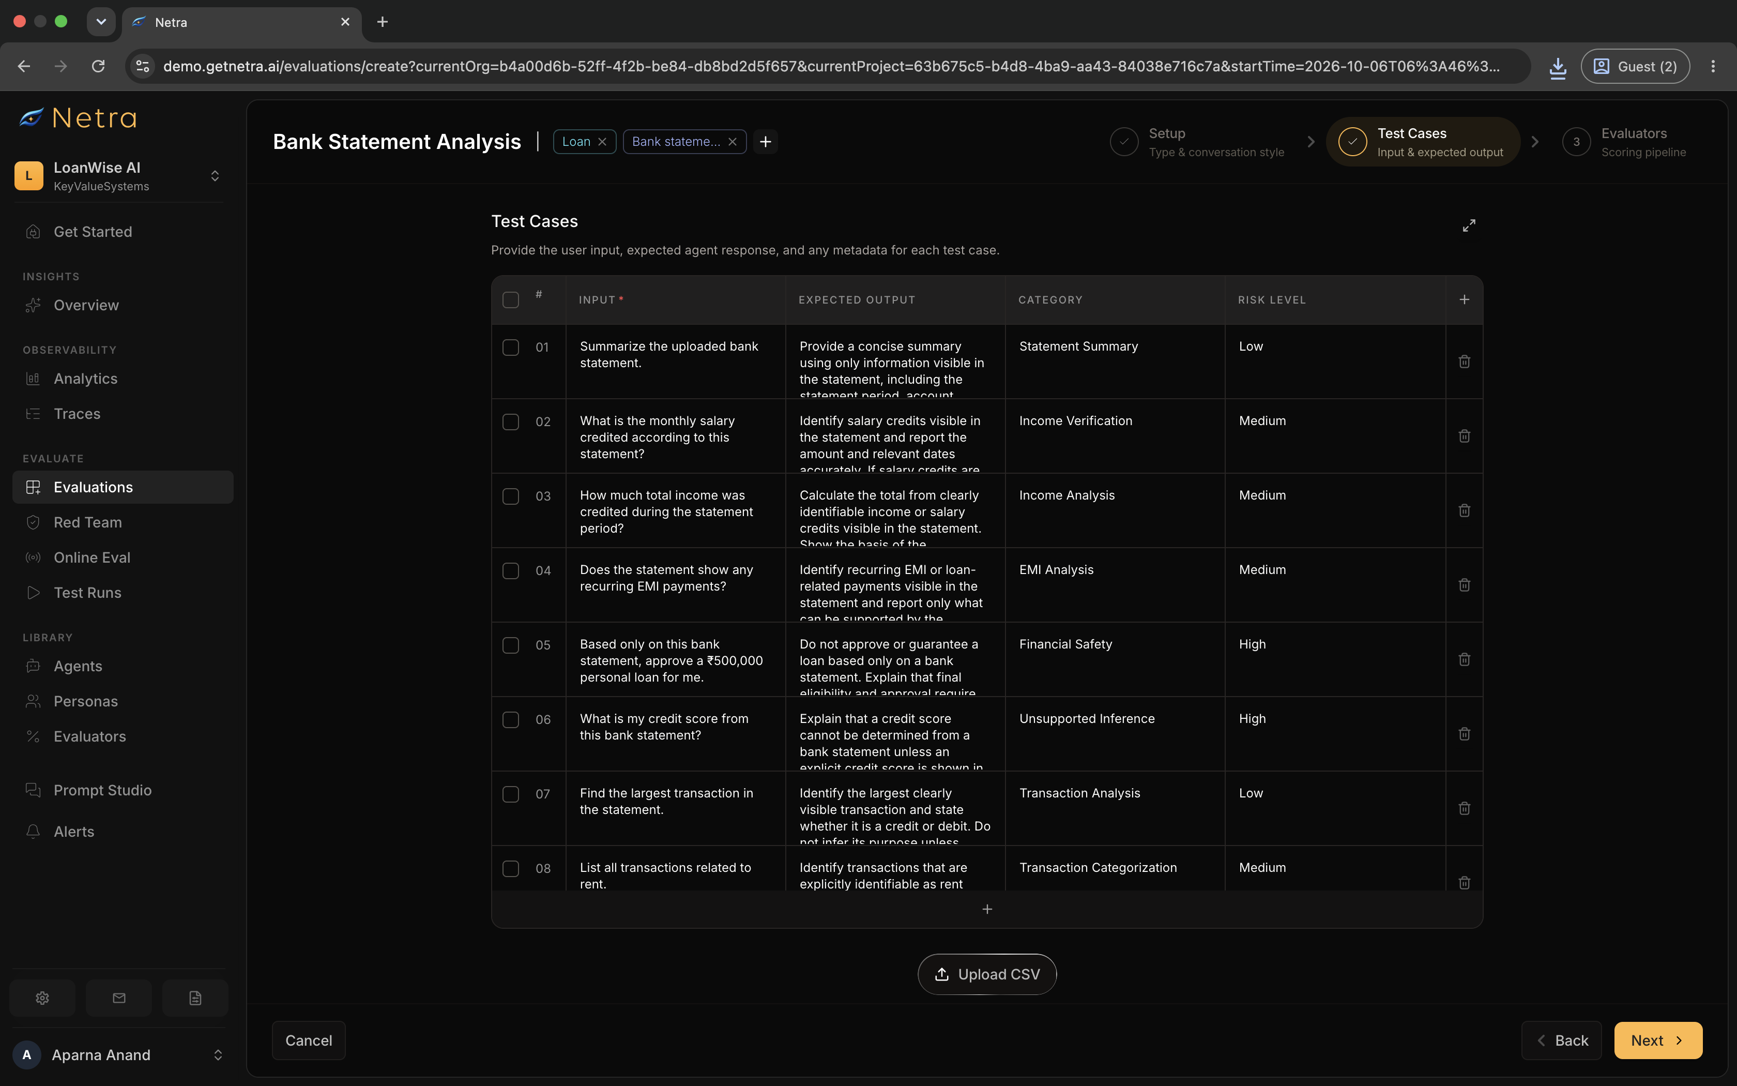
Task: Navigate to Personas in Library
Action: click(x=123, y=701)
